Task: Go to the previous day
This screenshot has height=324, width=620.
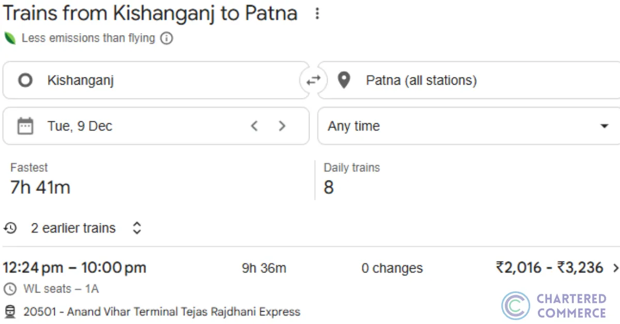Action: 254,126
